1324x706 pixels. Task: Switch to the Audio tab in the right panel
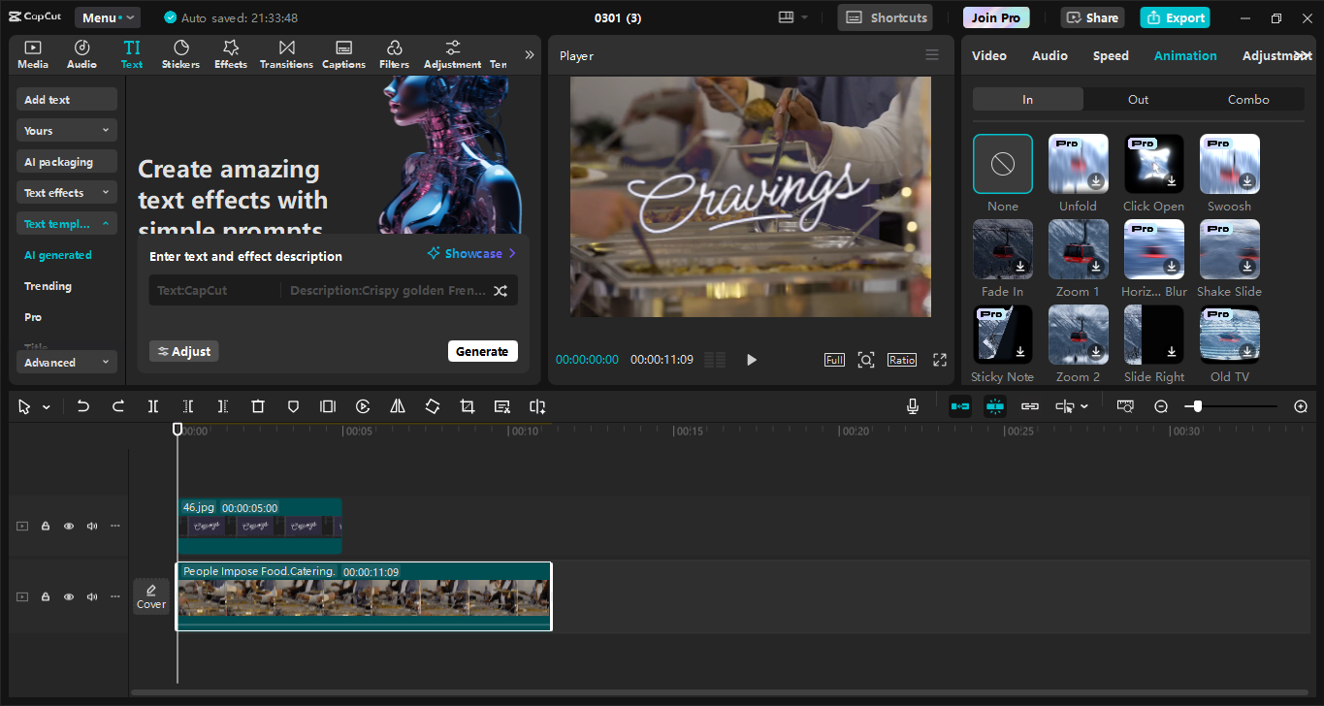click(x=1049, y=55)
